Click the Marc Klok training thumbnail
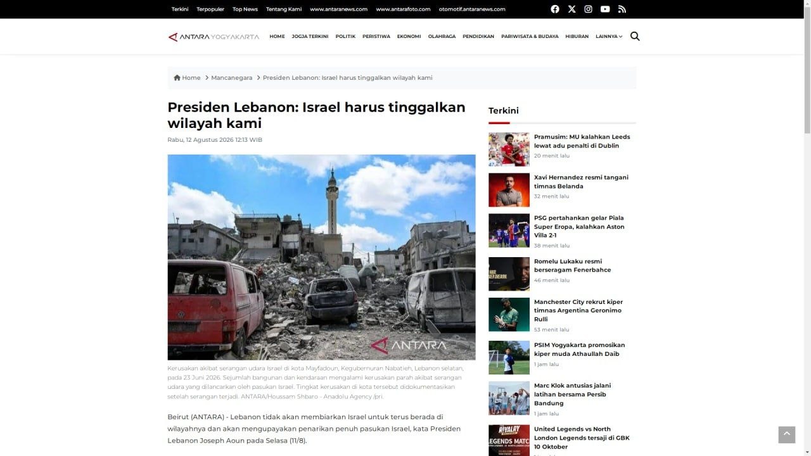 (x=509, y=398)
